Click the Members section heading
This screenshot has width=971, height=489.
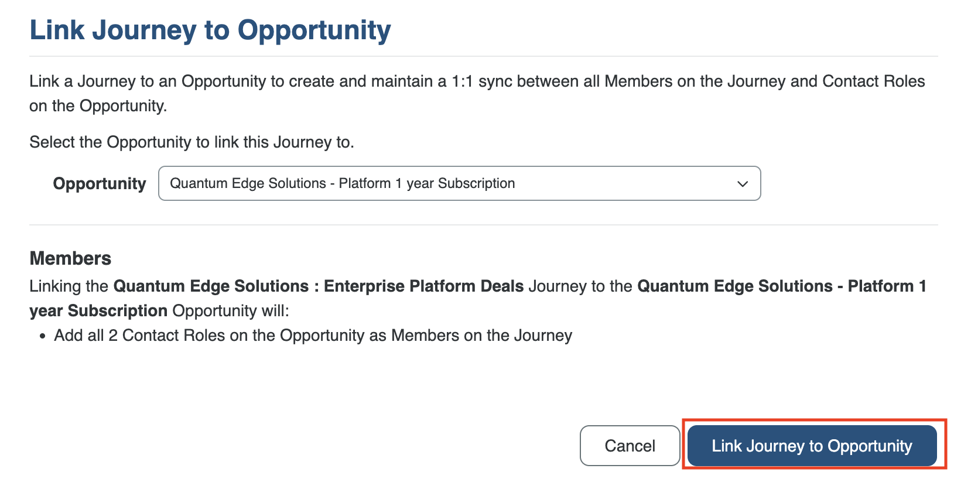pos(70,258)
